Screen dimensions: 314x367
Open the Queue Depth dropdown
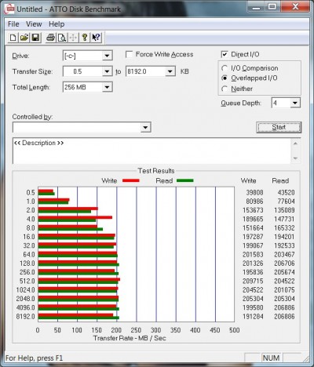tap(295, 103)
